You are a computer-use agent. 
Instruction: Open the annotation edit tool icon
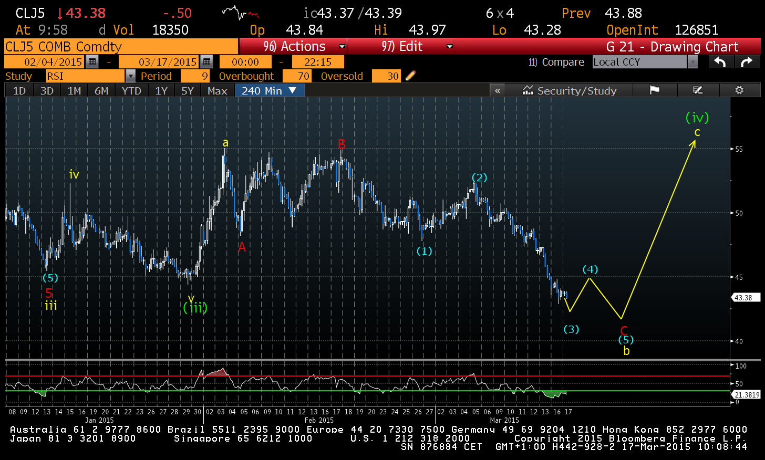click(698, 90)
